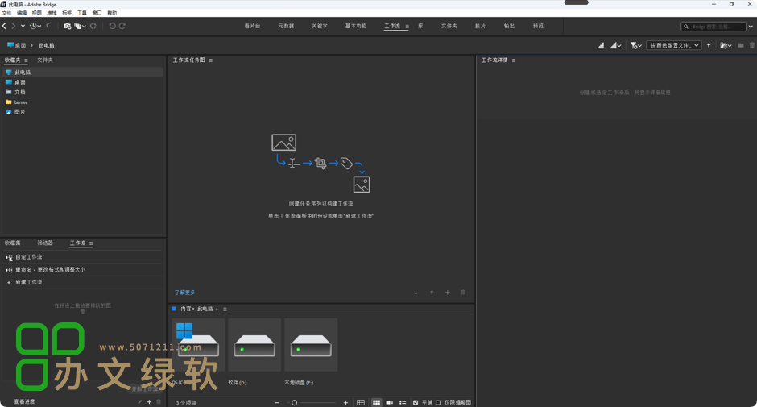Enable the 仅限缩略图 checkbox

[x=438, y=402]
